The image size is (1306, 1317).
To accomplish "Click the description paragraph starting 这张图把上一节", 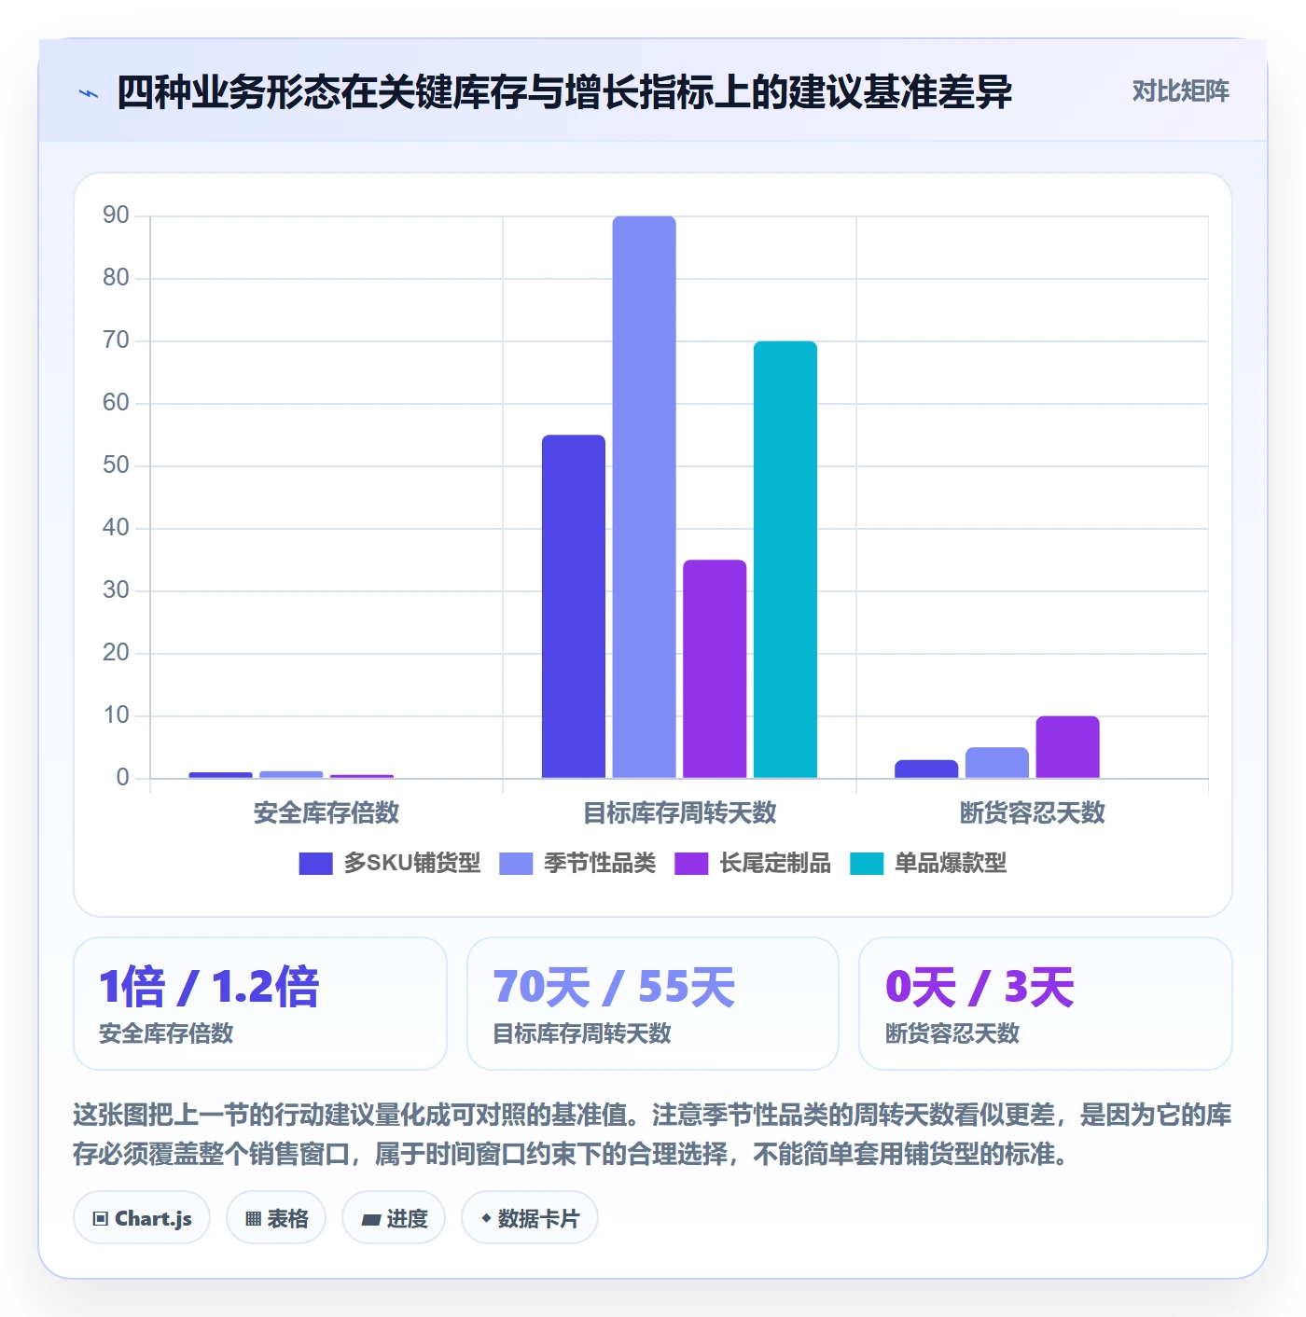I will [x=653, y=1134].
